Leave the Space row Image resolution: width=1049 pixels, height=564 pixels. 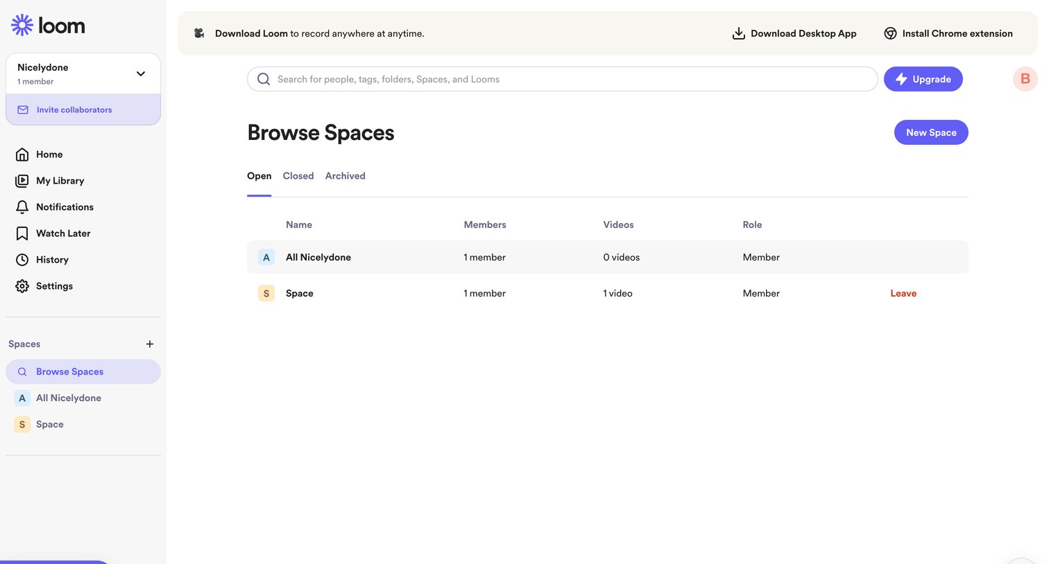903,293
